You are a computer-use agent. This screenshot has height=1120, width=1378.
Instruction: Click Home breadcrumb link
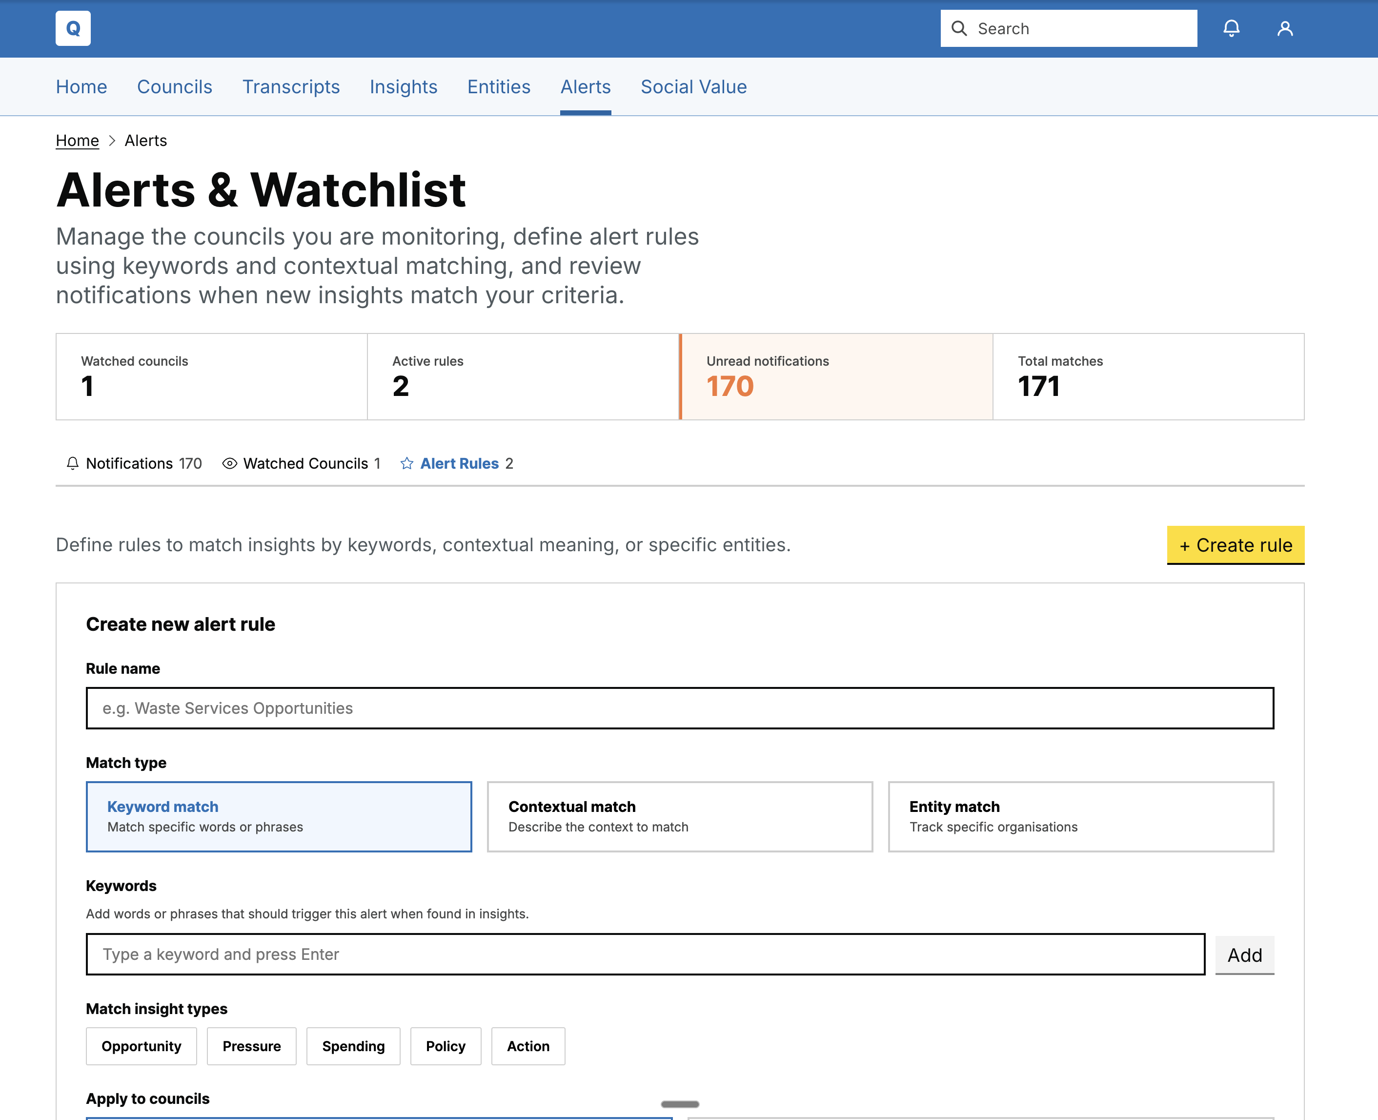pyautogui.click(x=78, y=141)
